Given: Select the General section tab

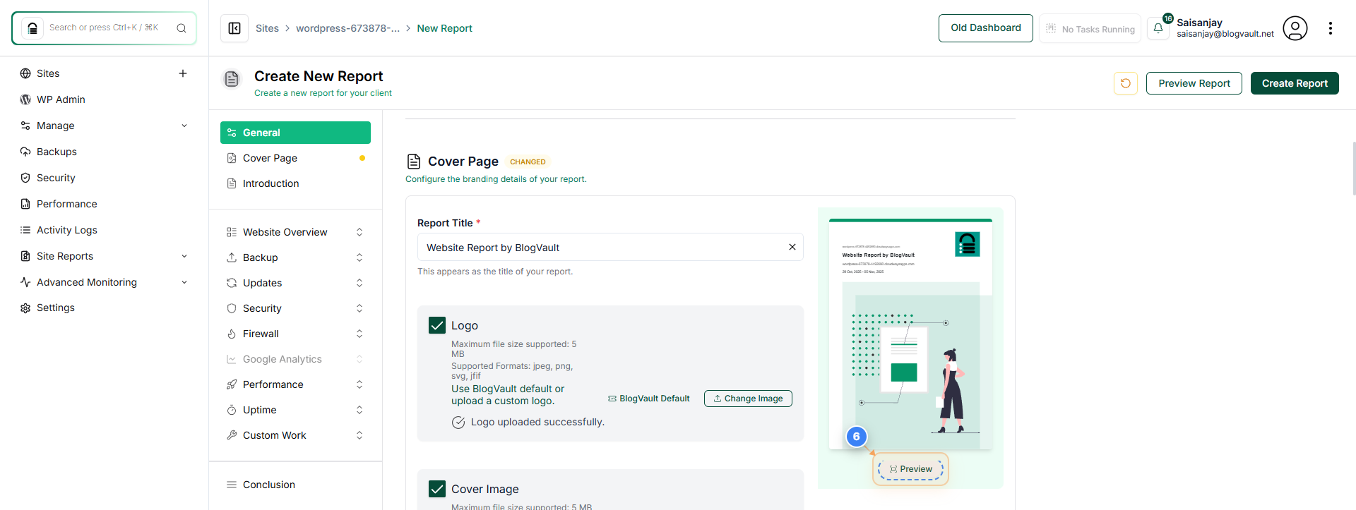Looking at the screenshot, I should [x=295, y=133].
